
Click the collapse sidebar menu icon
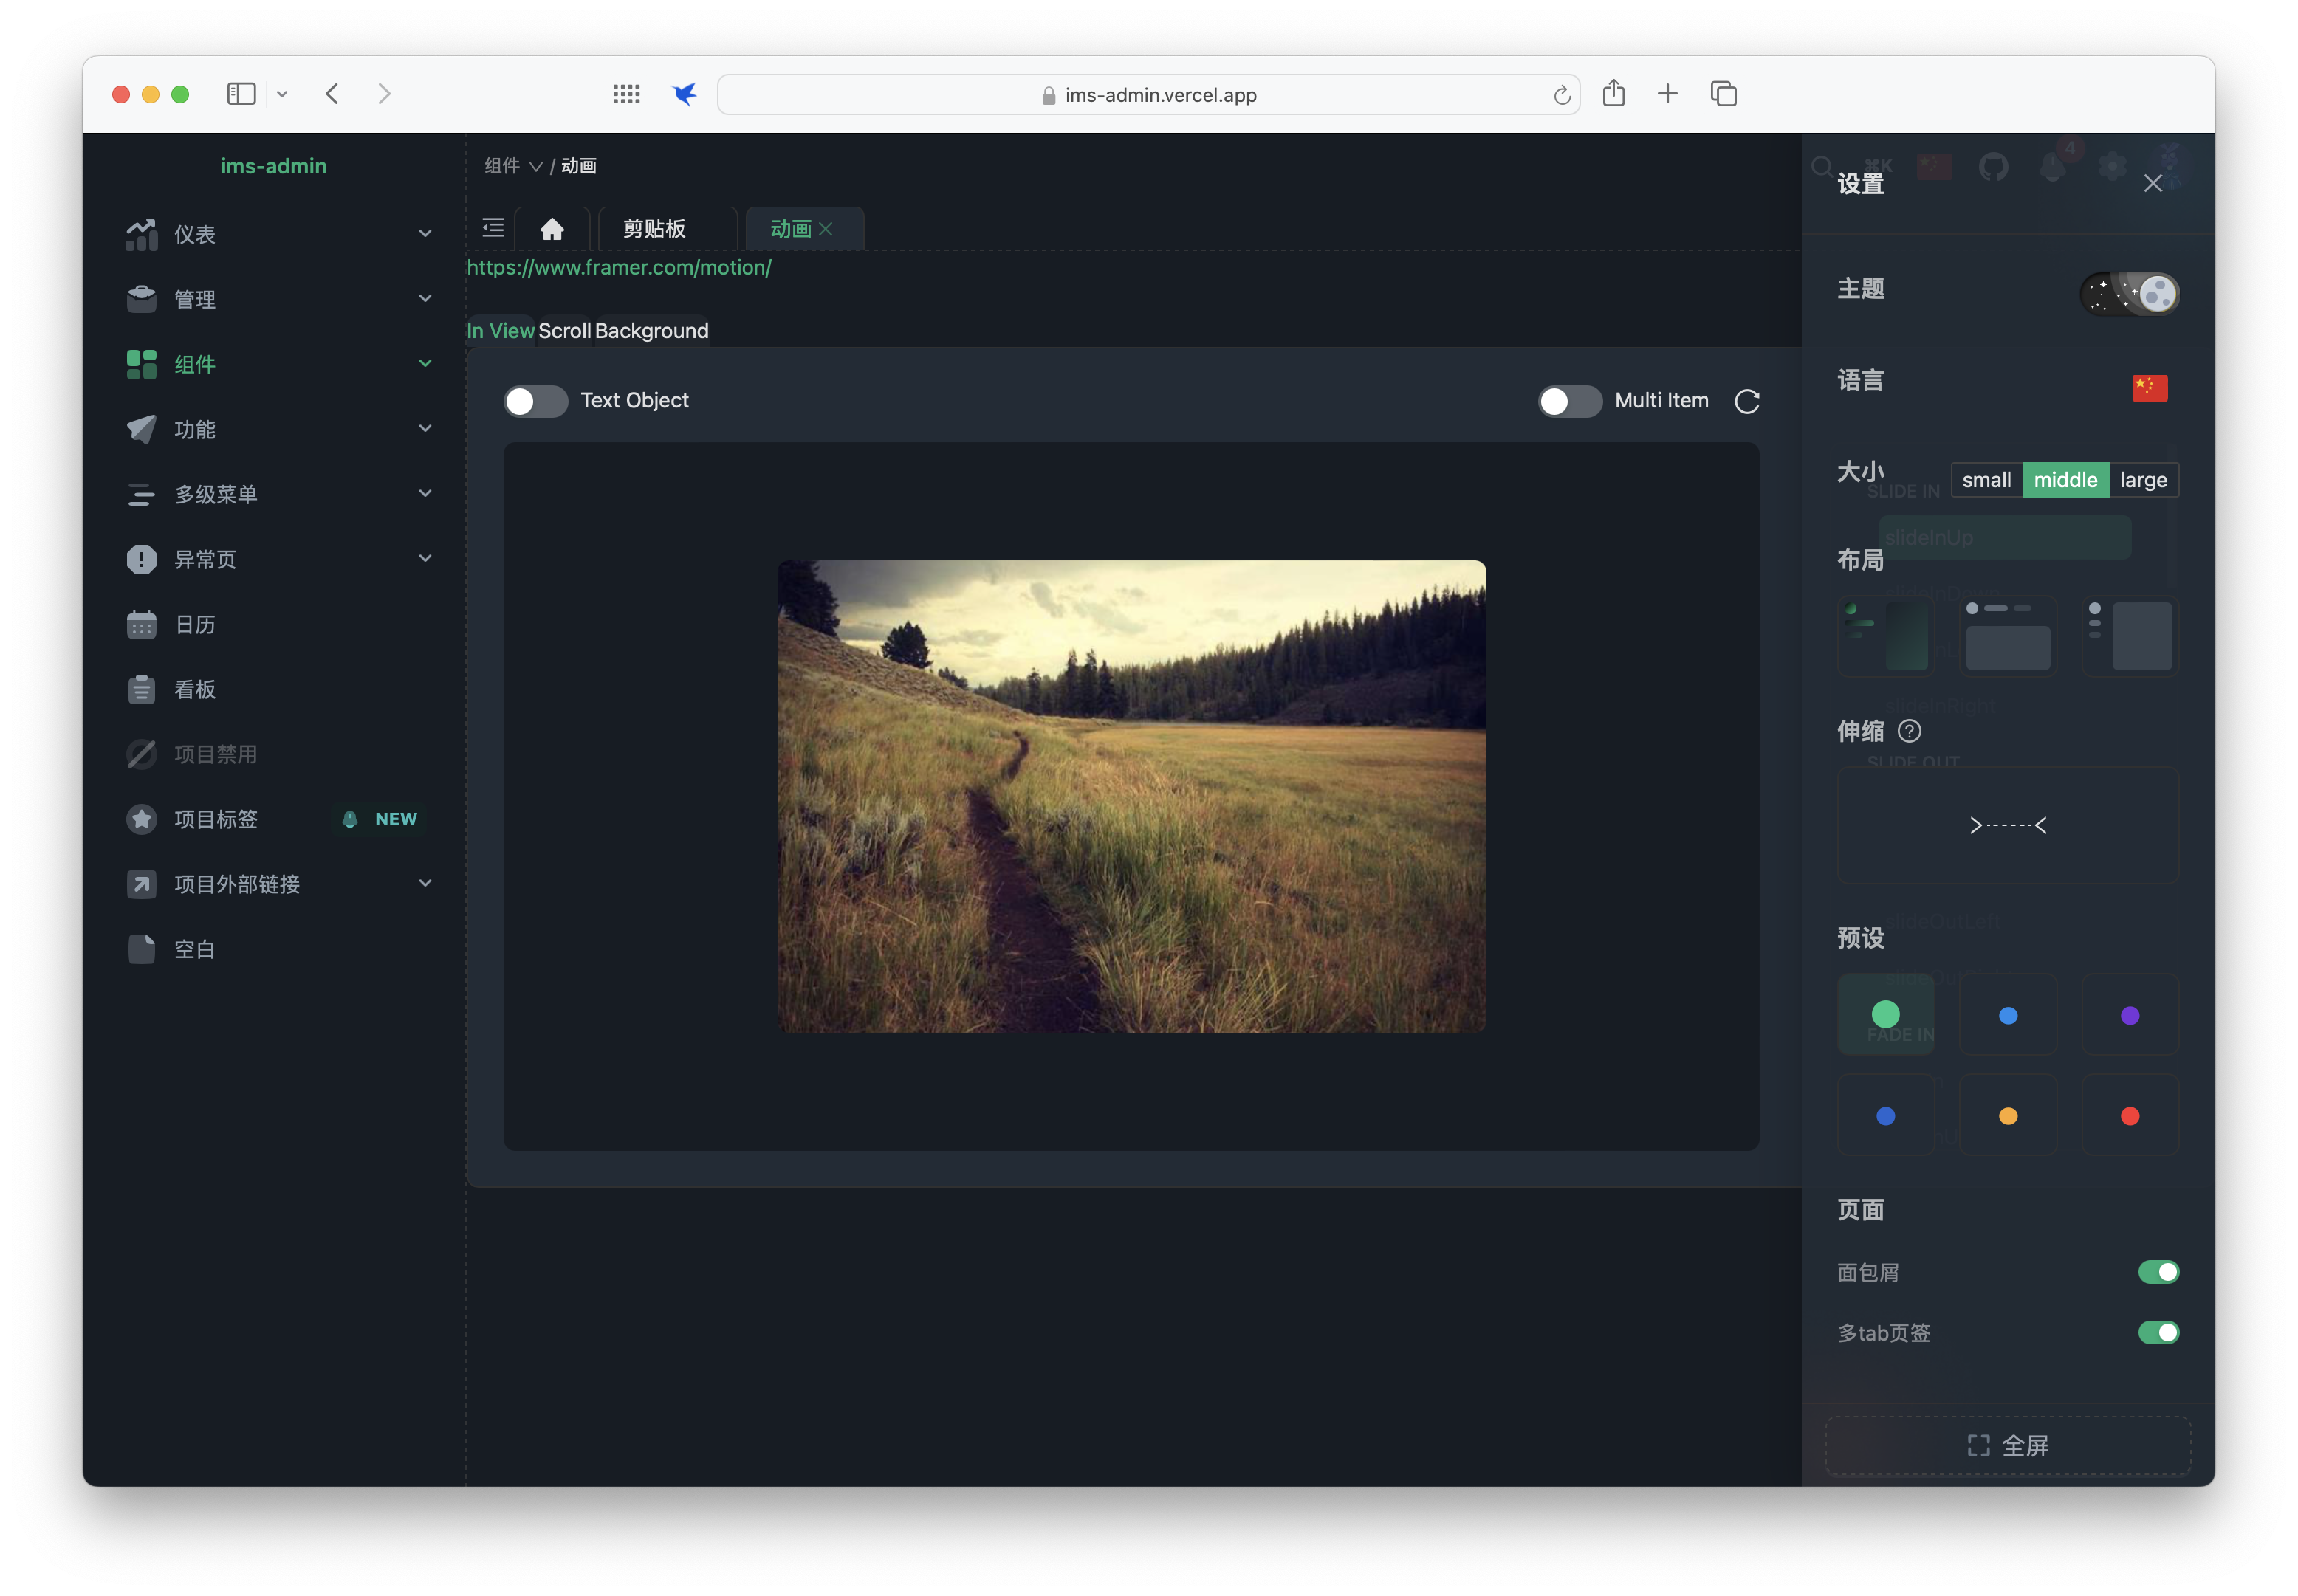coord(492,228)
